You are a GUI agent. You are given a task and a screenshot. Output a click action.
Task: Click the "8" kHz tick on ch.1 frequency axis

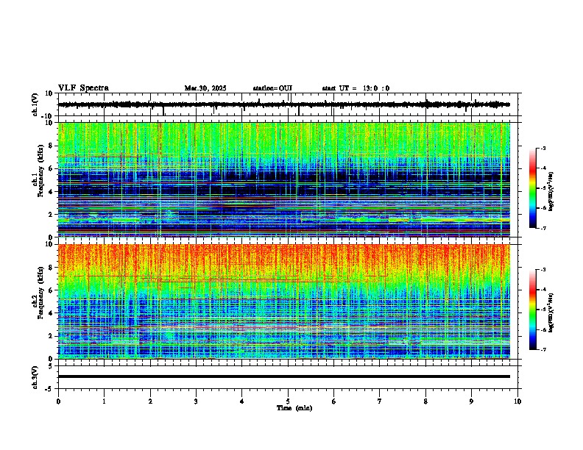(x=52, y=146)
